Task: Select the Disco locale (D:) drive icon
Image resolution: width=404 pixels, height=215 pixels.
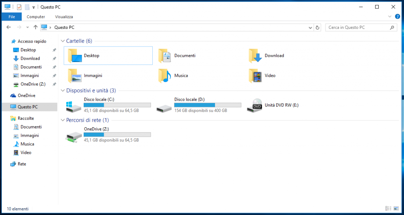Action: tap(164, 108)
